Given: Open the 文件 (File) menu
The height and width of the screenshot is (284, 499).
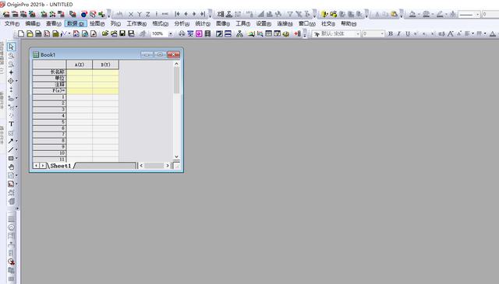Looking at the screenshot, I should [x=12, y=24].
